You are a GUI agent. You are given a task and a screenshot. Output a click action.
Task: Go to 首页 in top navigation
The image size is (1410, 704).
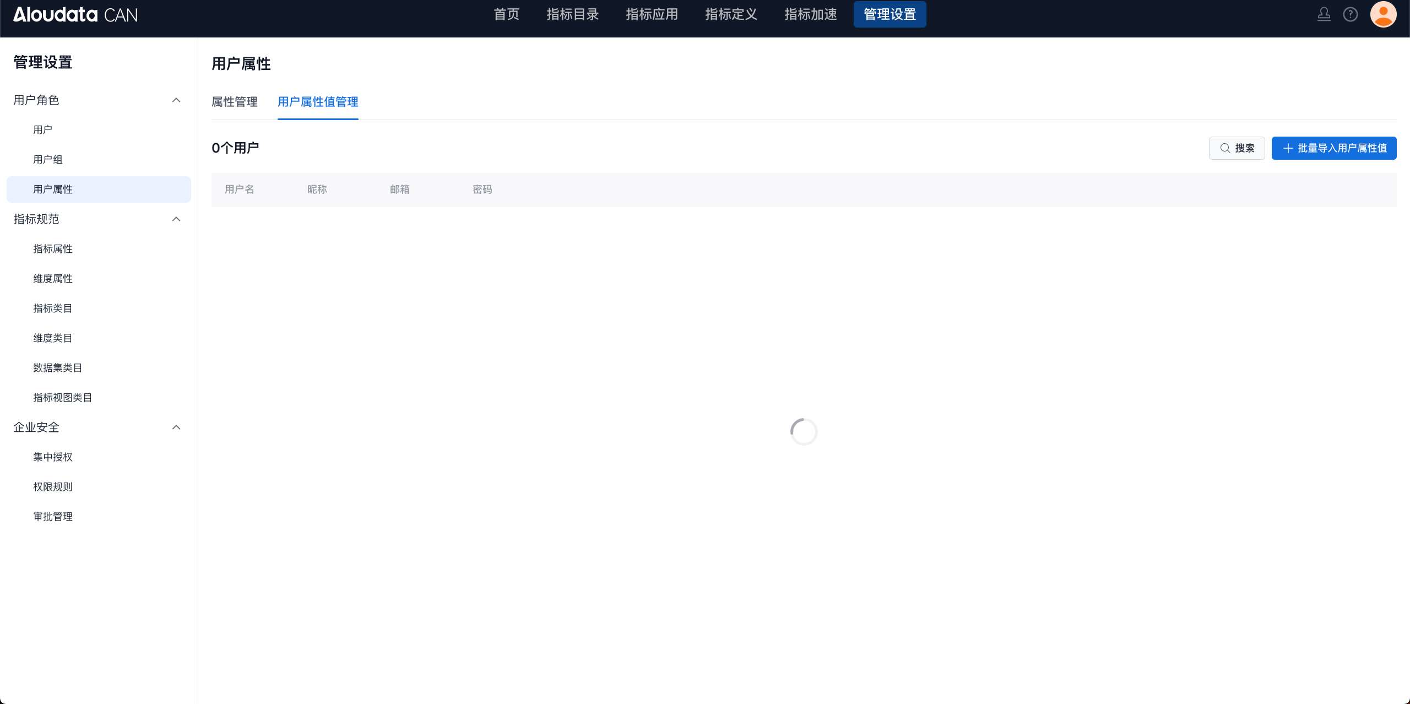click(506, 14)
